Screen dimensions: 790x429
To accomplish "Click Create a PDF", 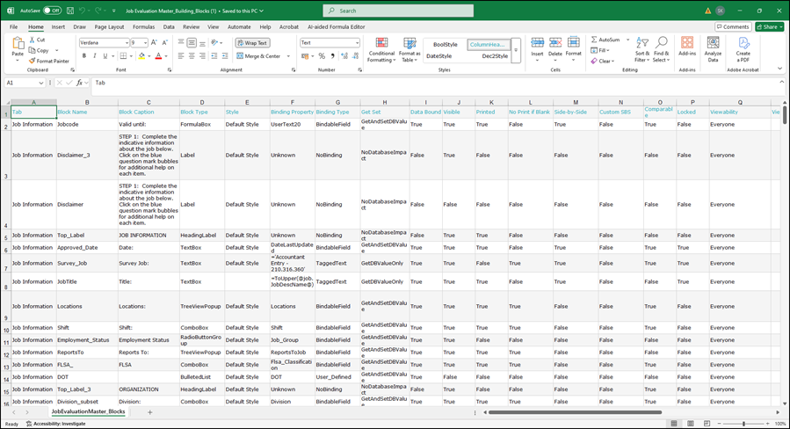I will pos(743,49).
